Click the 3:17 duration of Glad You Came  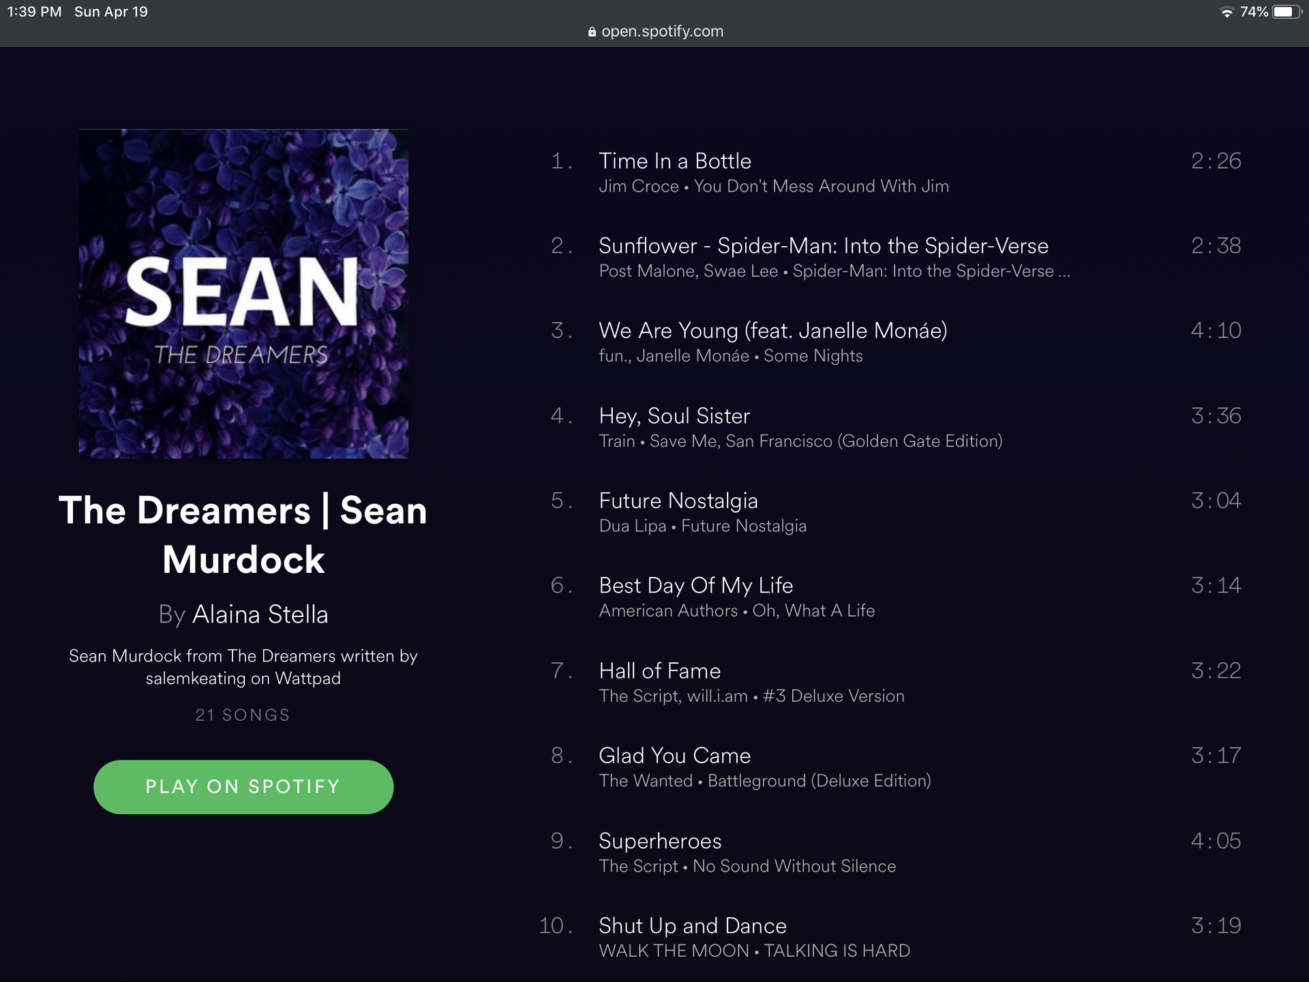(1216, 756)
